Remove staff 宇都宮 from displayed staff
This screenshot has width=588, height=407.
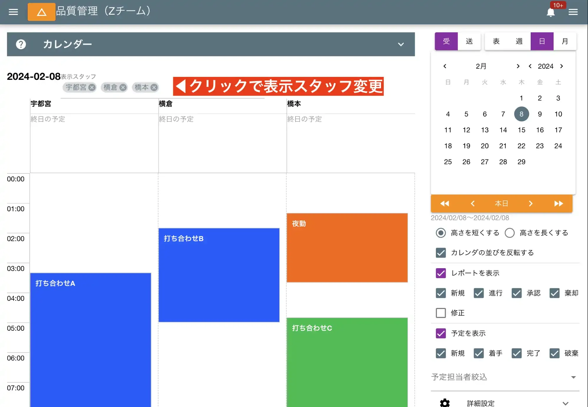click(x=92, y=87)
